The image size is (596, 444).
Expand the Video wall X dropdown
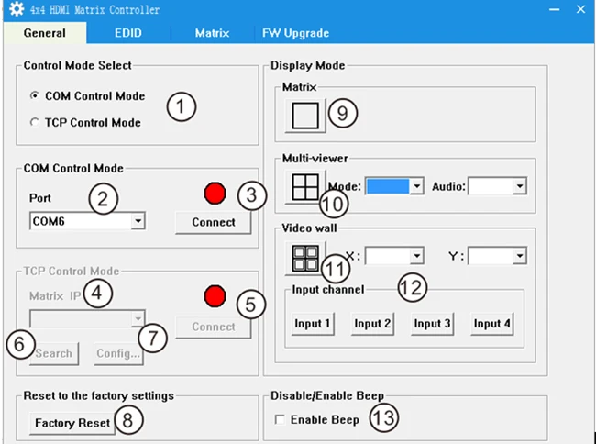pos(394,256)
